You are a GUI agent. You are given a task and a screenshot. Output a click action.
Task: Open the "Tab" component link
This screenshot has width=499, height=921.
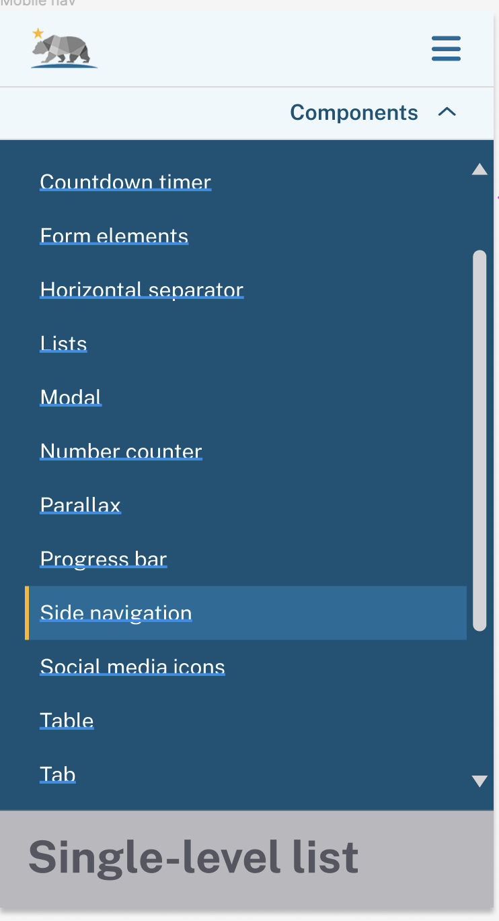click(58, 774)
